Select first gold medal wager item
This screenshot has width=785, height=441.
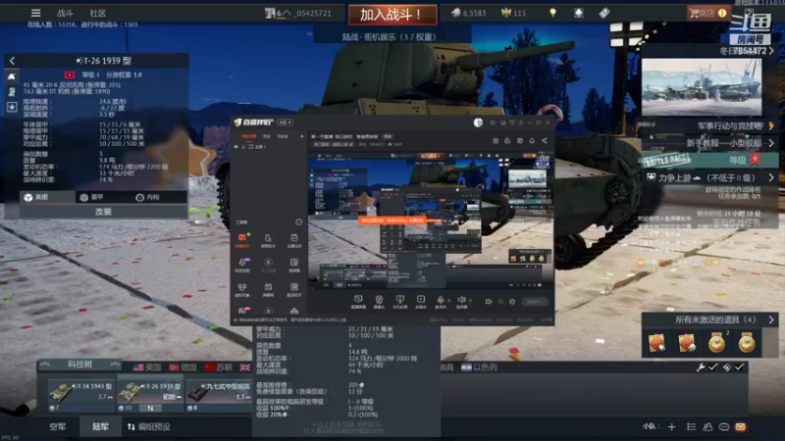(716, 343)
